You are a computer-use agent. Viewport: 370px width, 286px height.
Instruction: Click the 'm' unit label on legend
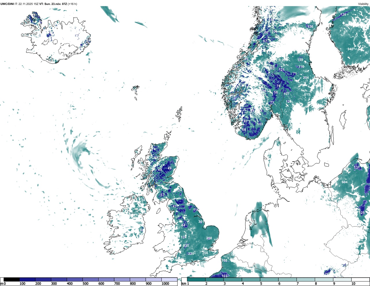tap(1, 284)
